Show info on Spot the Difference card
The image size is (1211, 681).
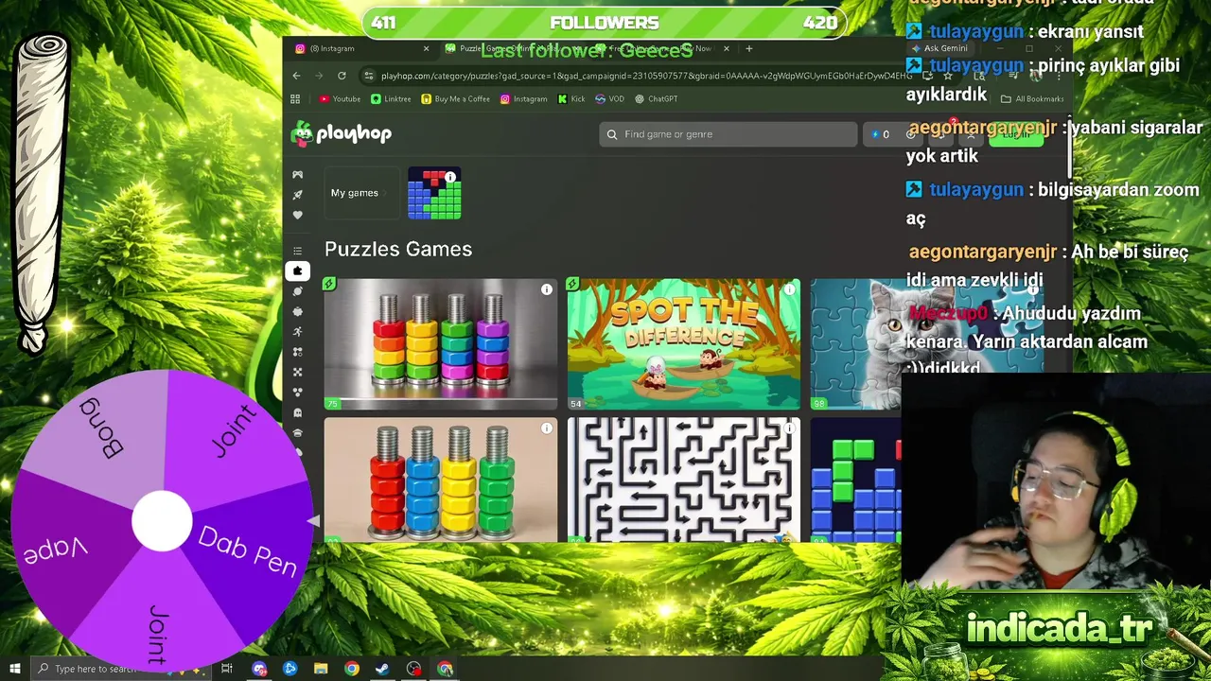click(x=789, y=289)
